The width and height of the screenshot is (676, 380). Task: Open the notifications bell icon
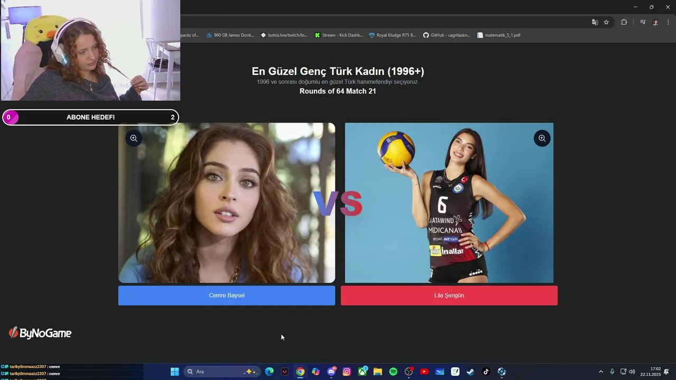pyautogui.click(x=666, y=372)
